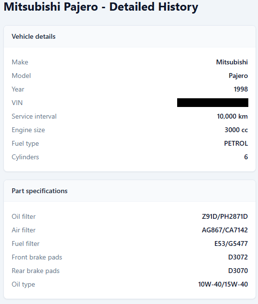The image size is (258, 304).
Task: Click the Cylinders label
Action: [x=25, y=157]
